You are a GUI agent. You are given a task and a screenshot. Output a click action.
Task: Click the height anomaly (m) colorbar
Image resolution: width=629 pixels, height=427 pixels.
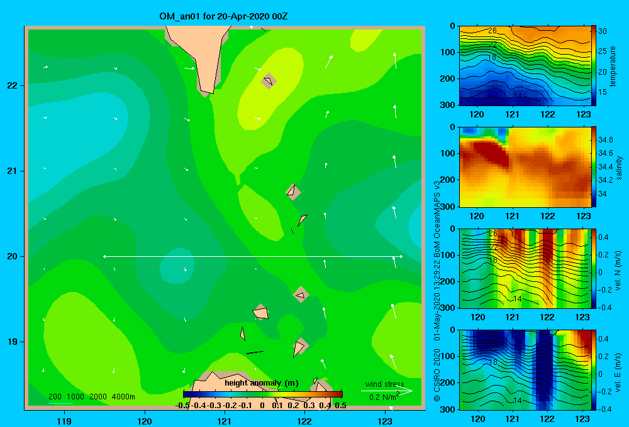(263, 394)
